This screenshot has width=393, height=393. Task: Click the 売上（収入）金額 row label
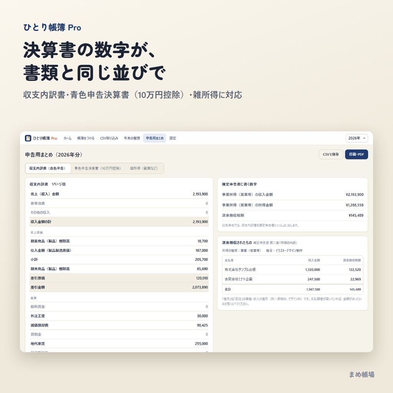click(x=45, y=194)
